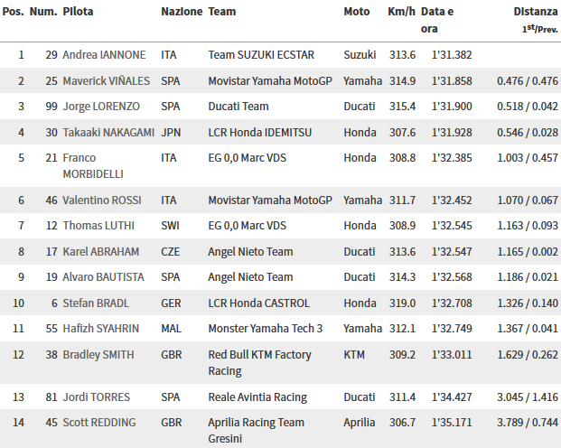Click Jordi TORRES gap 3.045 / 1.416
The height and width of the screenshot is (448, 561).
[528, 397]
